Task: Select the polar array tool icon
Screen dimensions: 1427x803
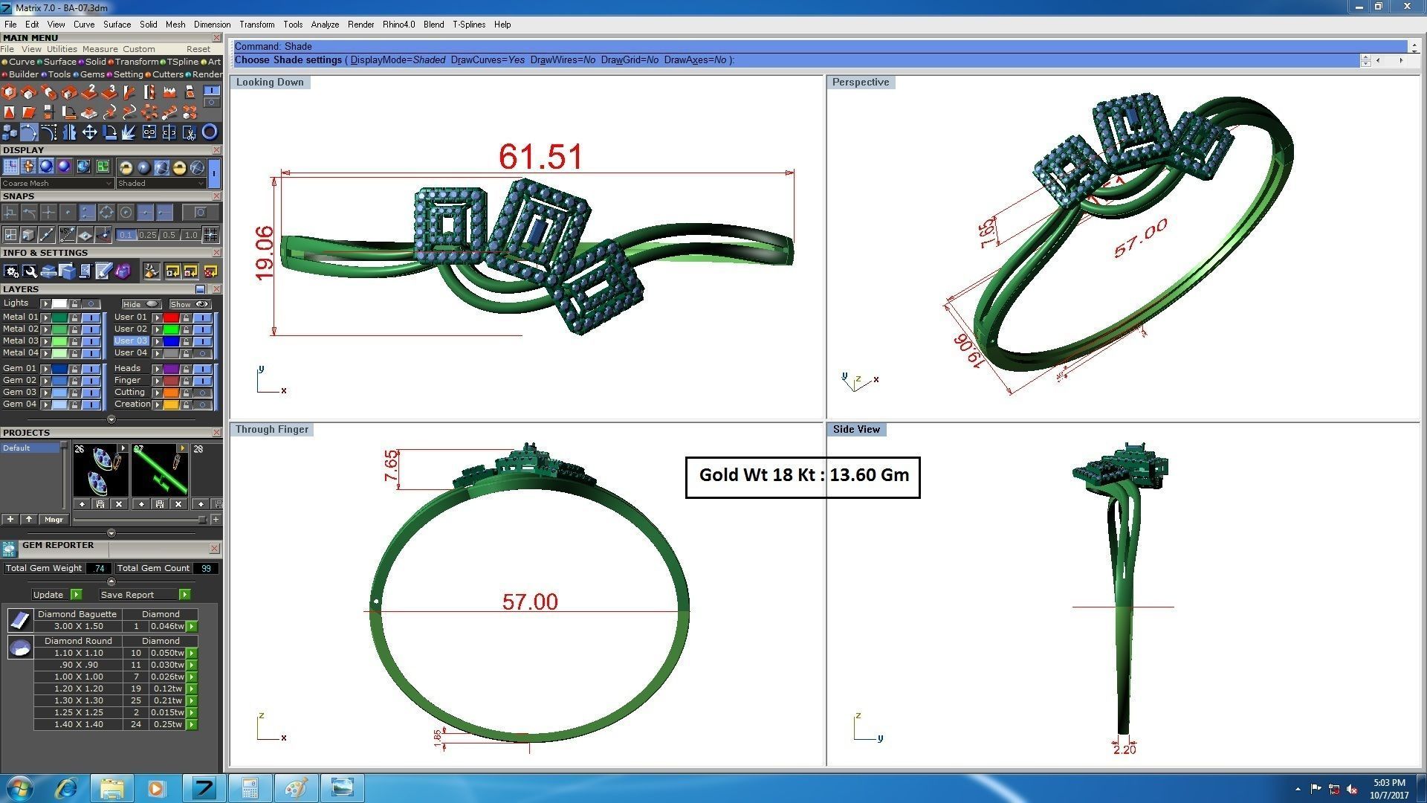Action: coord(149,112)
